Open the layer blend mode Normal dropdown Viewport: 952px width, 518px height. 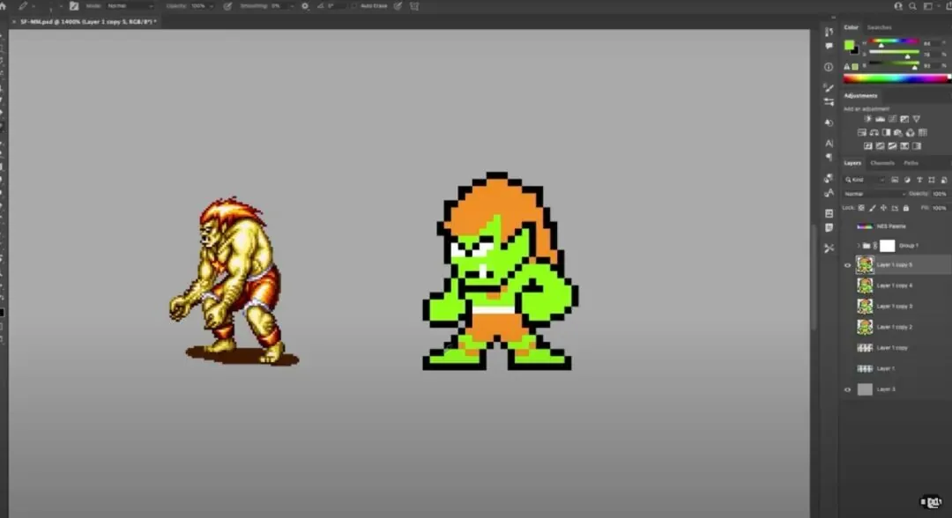(873, 194)
